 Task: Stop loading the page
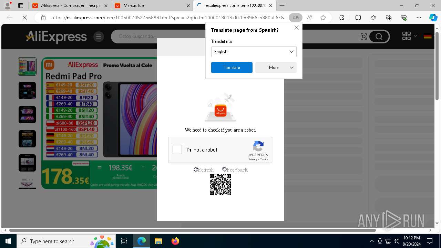point(25,18)
